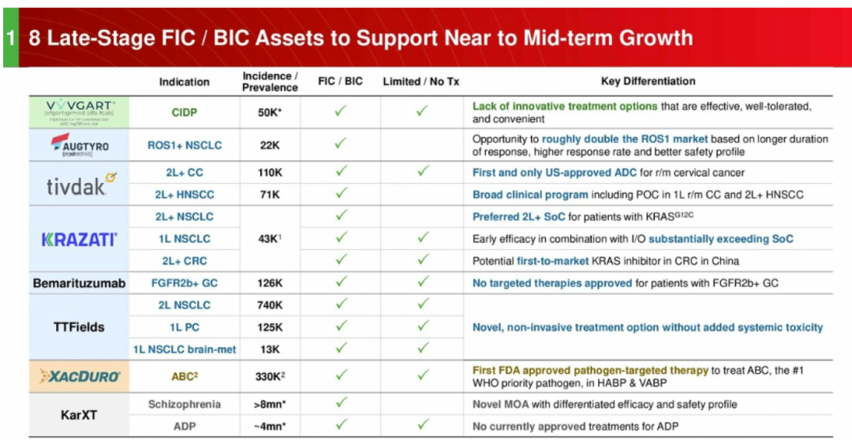Click the TTFields asset name
Viewport: 852px width, 440px height.
[79, 327]
